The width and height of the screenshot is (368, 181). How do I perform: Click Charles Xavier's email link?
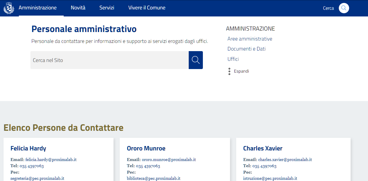pyautogui.click(x=285, y=160)
